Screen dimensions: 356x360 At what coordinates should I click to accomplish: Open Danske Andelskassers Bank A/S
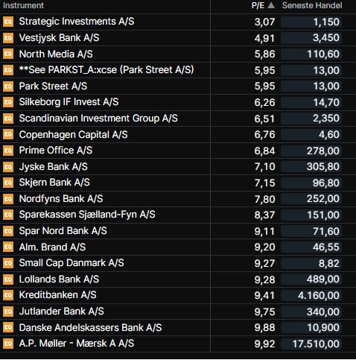(x=178, y=327)
